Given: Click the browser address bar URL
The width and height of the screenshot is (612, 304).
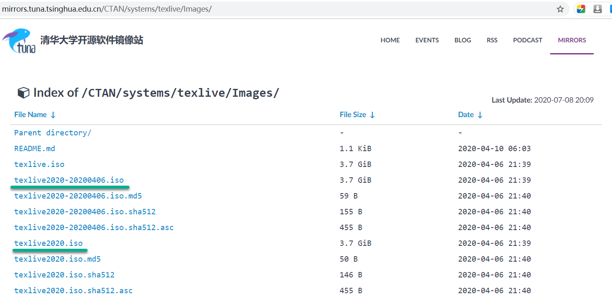Looking at the screenshot, I should pyautogui.click(x=107, y=9).
